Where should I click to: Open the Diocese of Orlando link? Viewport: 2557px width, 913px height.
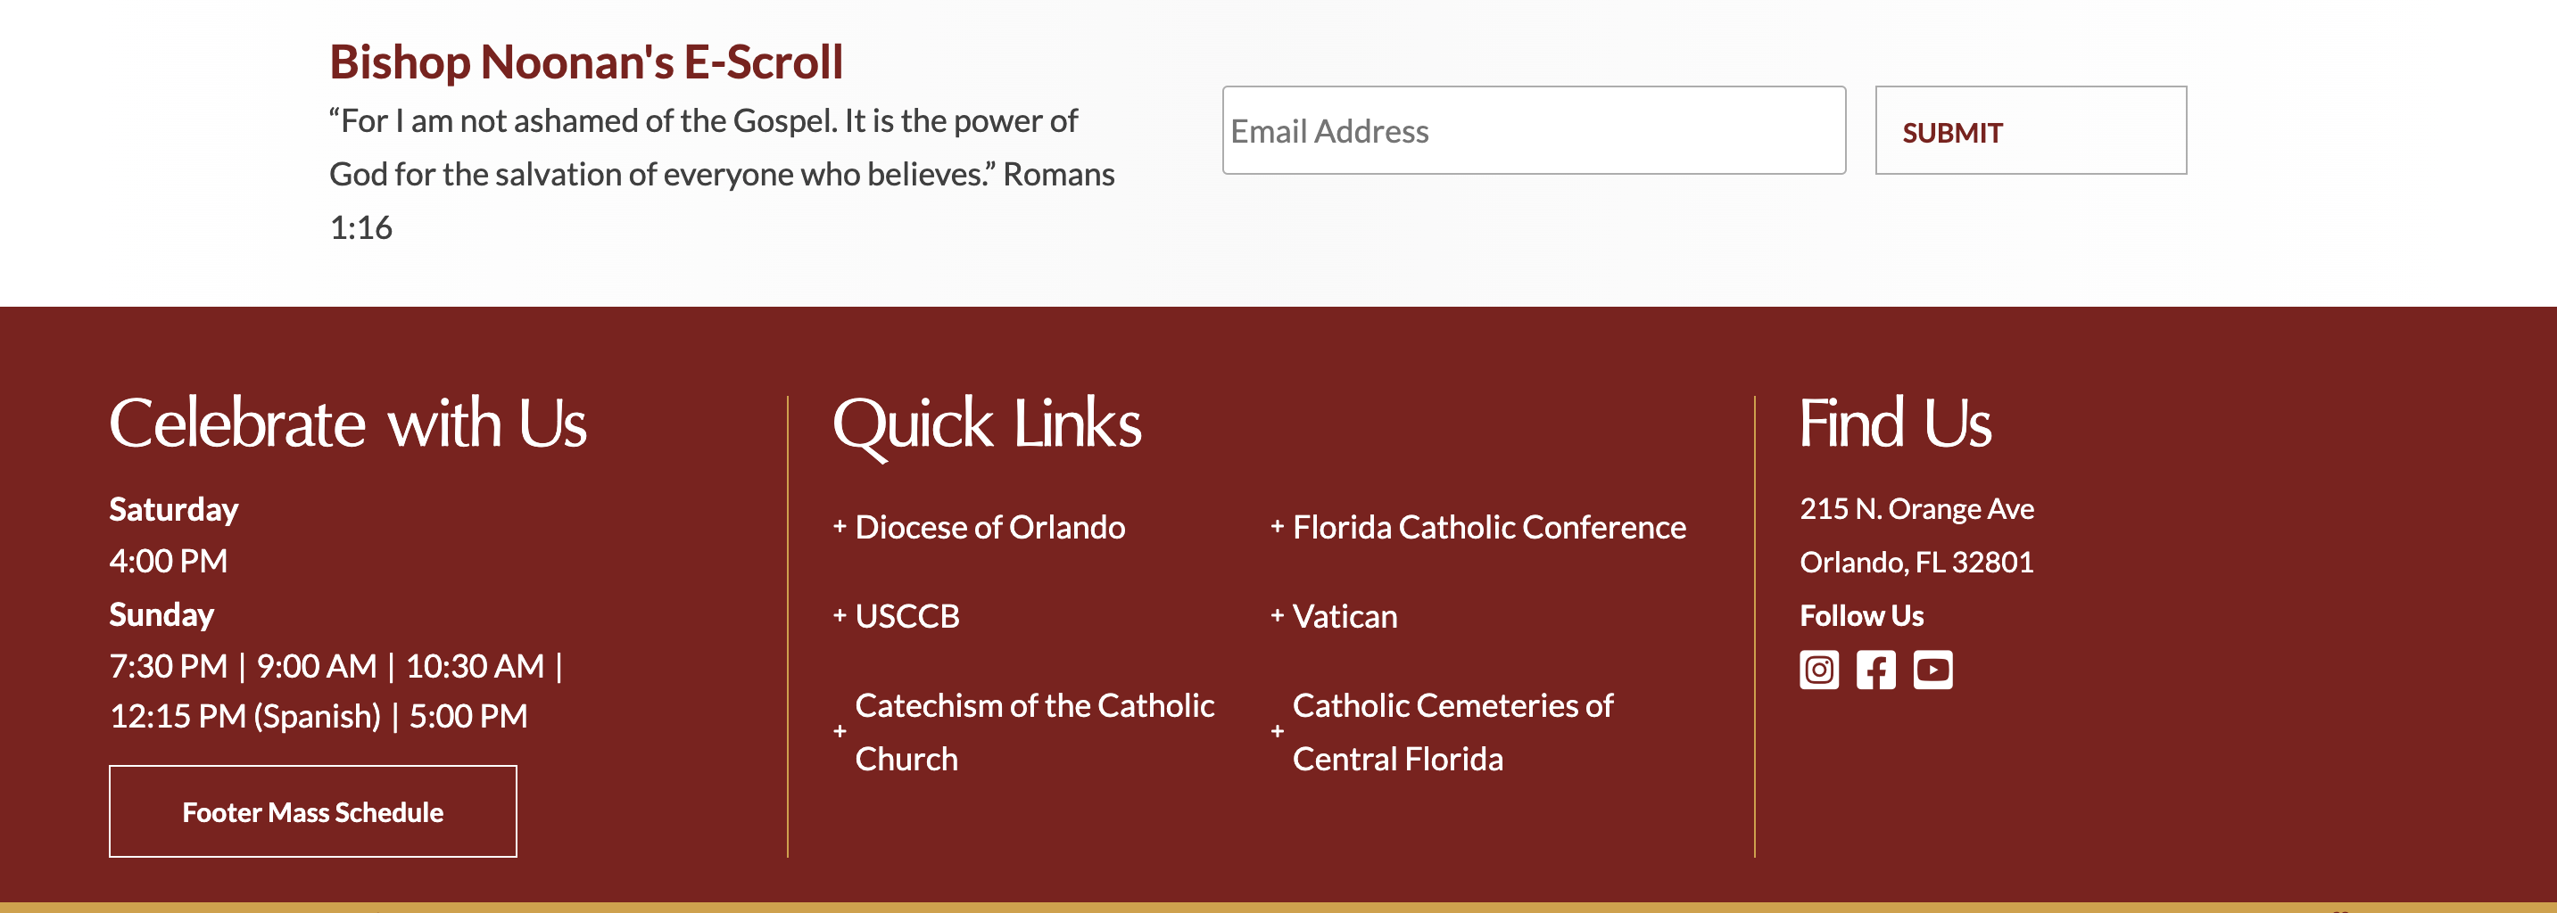[989, 527]
